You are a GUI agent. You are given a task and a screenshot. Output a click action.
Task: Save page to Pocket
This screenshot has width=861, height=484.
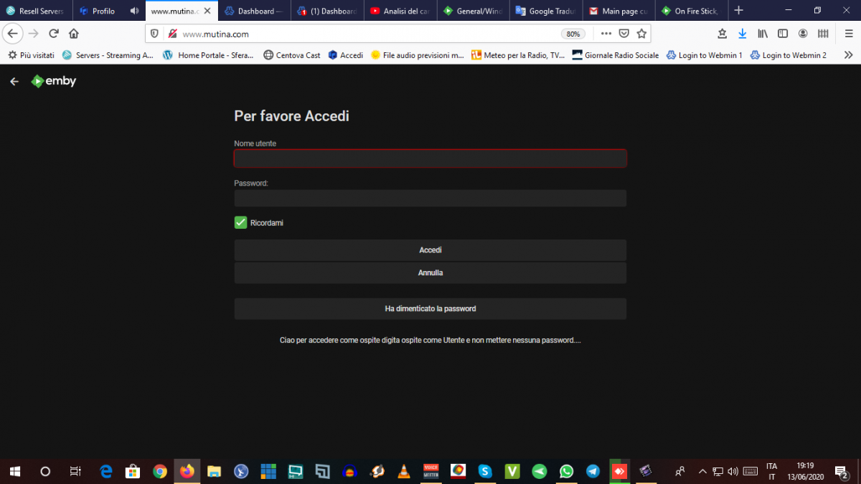[624, 34]
